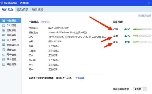Open CPU信息 in the sidebar
Viewport: 152px width, 94px height.
pyautogui.click(x=10, y=25)
